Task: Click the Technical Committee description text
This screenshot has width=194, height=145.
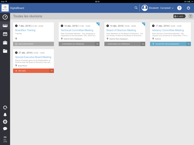Action: coord(78,35)
